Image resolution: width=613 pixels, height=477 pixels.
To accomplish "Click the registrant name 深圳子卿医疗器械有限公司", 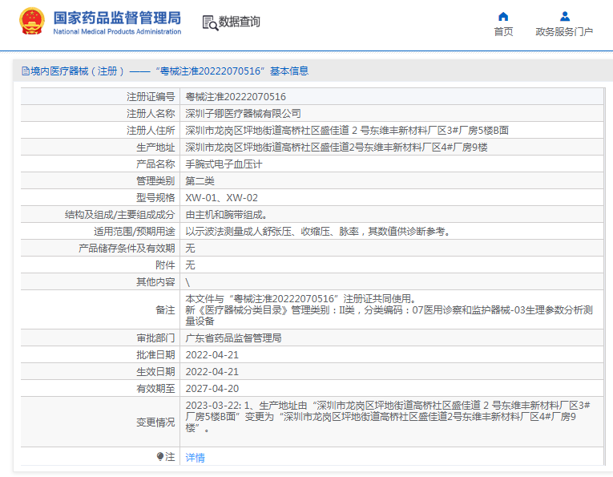I will [243, 113].
